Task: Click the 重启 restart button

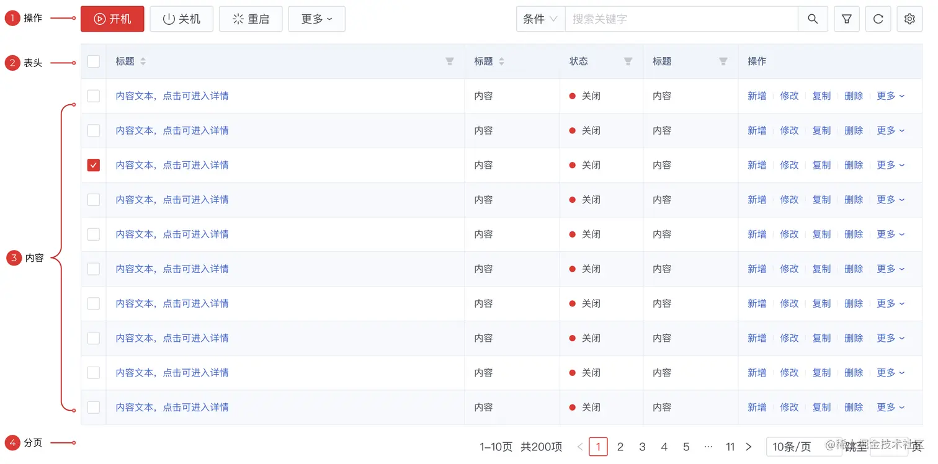Action: pos(251,19)
